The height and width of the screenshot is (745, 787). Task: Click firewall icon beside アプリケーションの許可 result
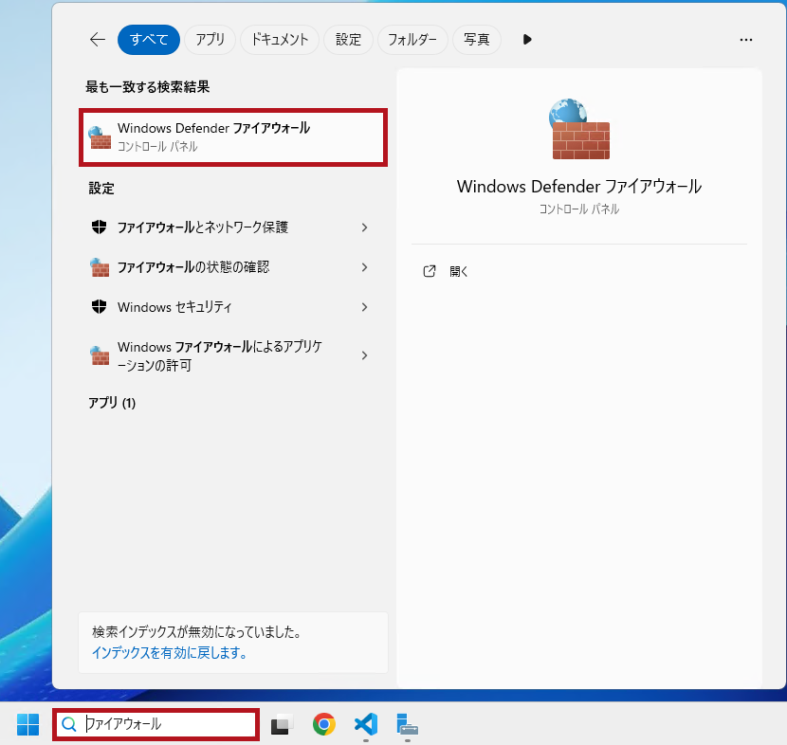(100, 355)
